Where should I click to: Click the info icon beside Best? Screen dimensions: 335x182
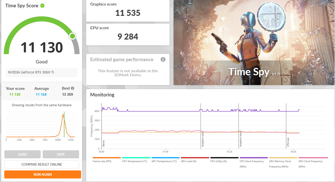pos(73,88)
